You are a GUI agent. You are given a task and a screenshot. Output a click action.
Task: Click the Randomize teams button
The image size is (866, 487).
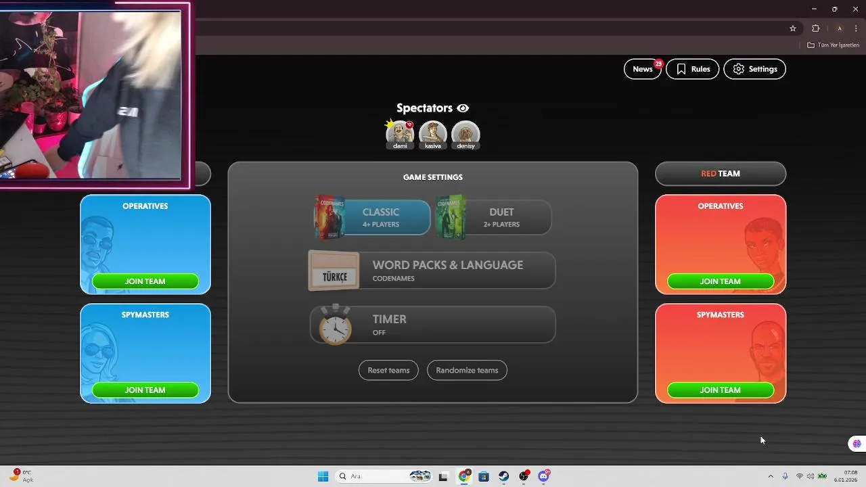467,370
